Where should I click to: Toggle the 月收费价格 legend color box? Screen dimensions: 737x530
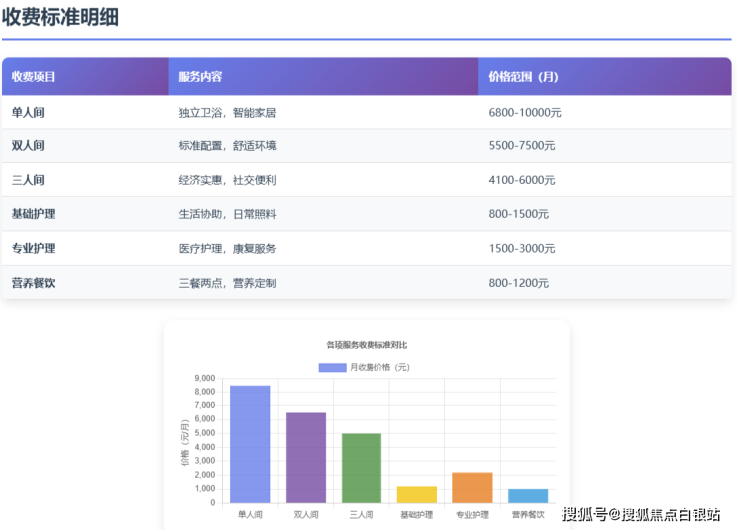pyautogui.click(x=332, y=367)
